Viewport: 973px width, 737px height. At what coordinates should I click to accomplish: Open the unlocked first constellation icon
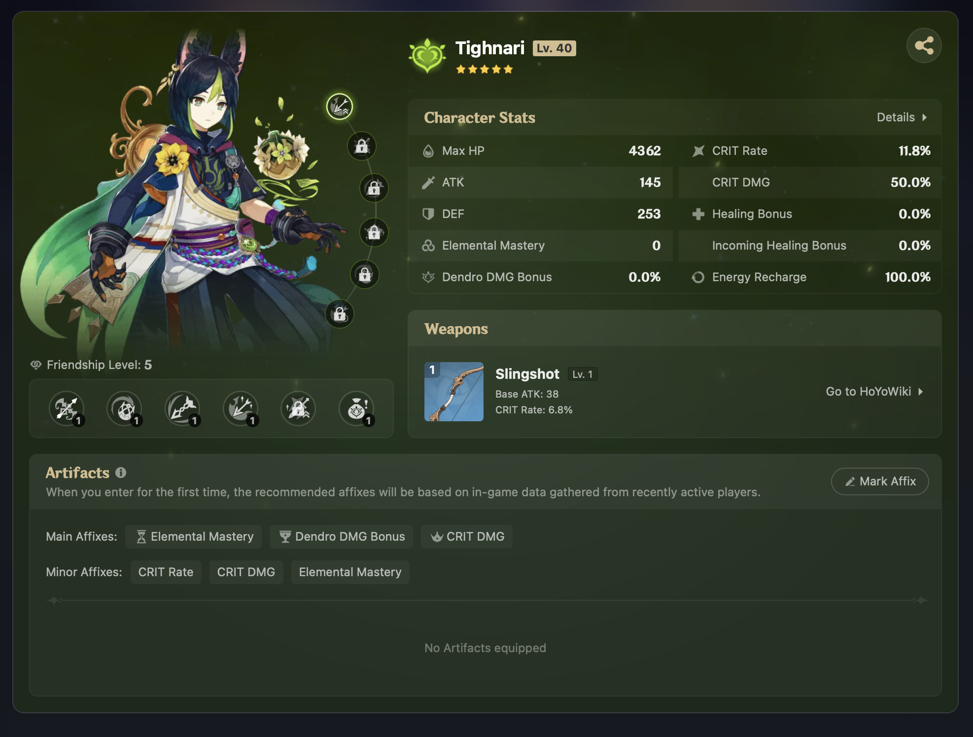point(340,106)
